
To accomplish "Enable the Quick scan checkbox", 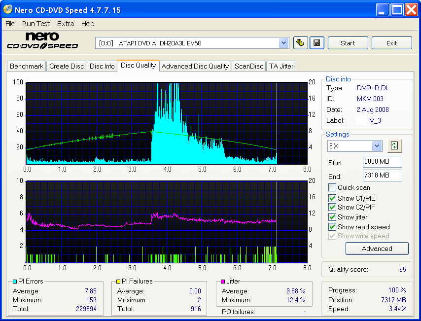I will 332,187.
